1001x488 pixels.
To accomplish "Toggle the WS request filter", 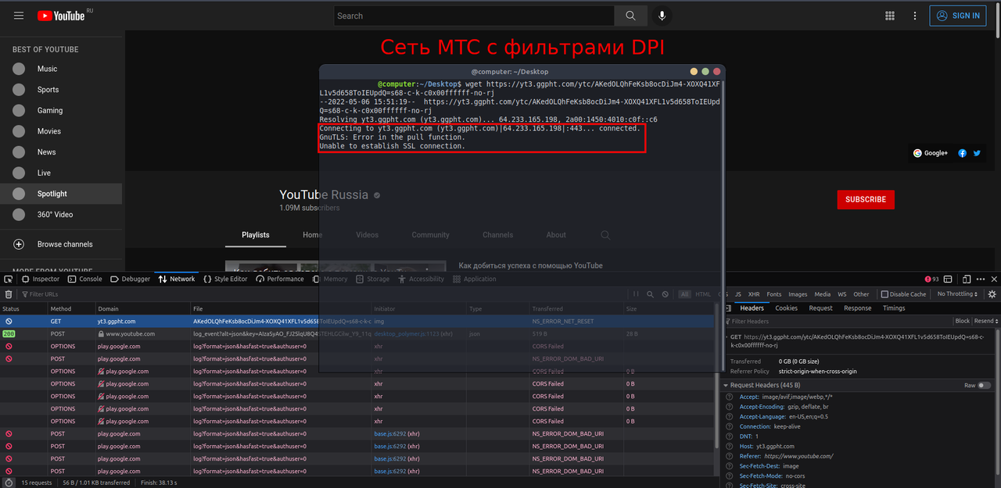I will tap(842, 294).
